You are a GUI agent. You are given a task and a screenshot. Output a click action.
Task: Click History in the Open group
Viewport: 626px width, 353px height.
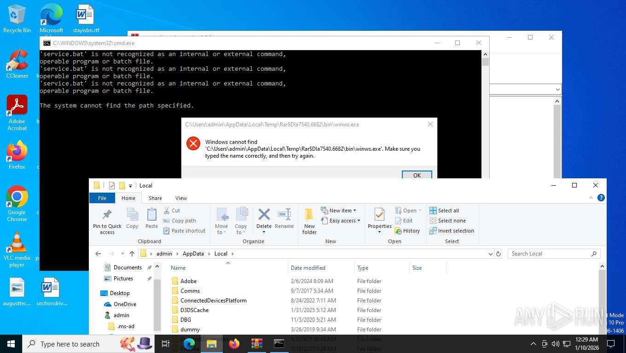coord(407,231)
